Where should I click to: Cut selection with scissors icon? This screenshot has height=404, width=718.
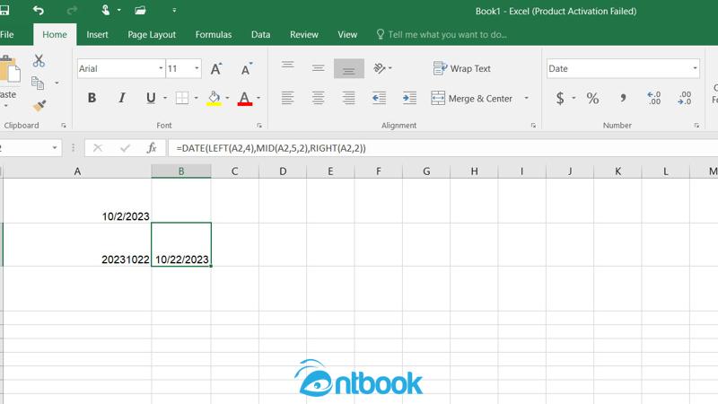pyautogui.click(x=39, y=60)
